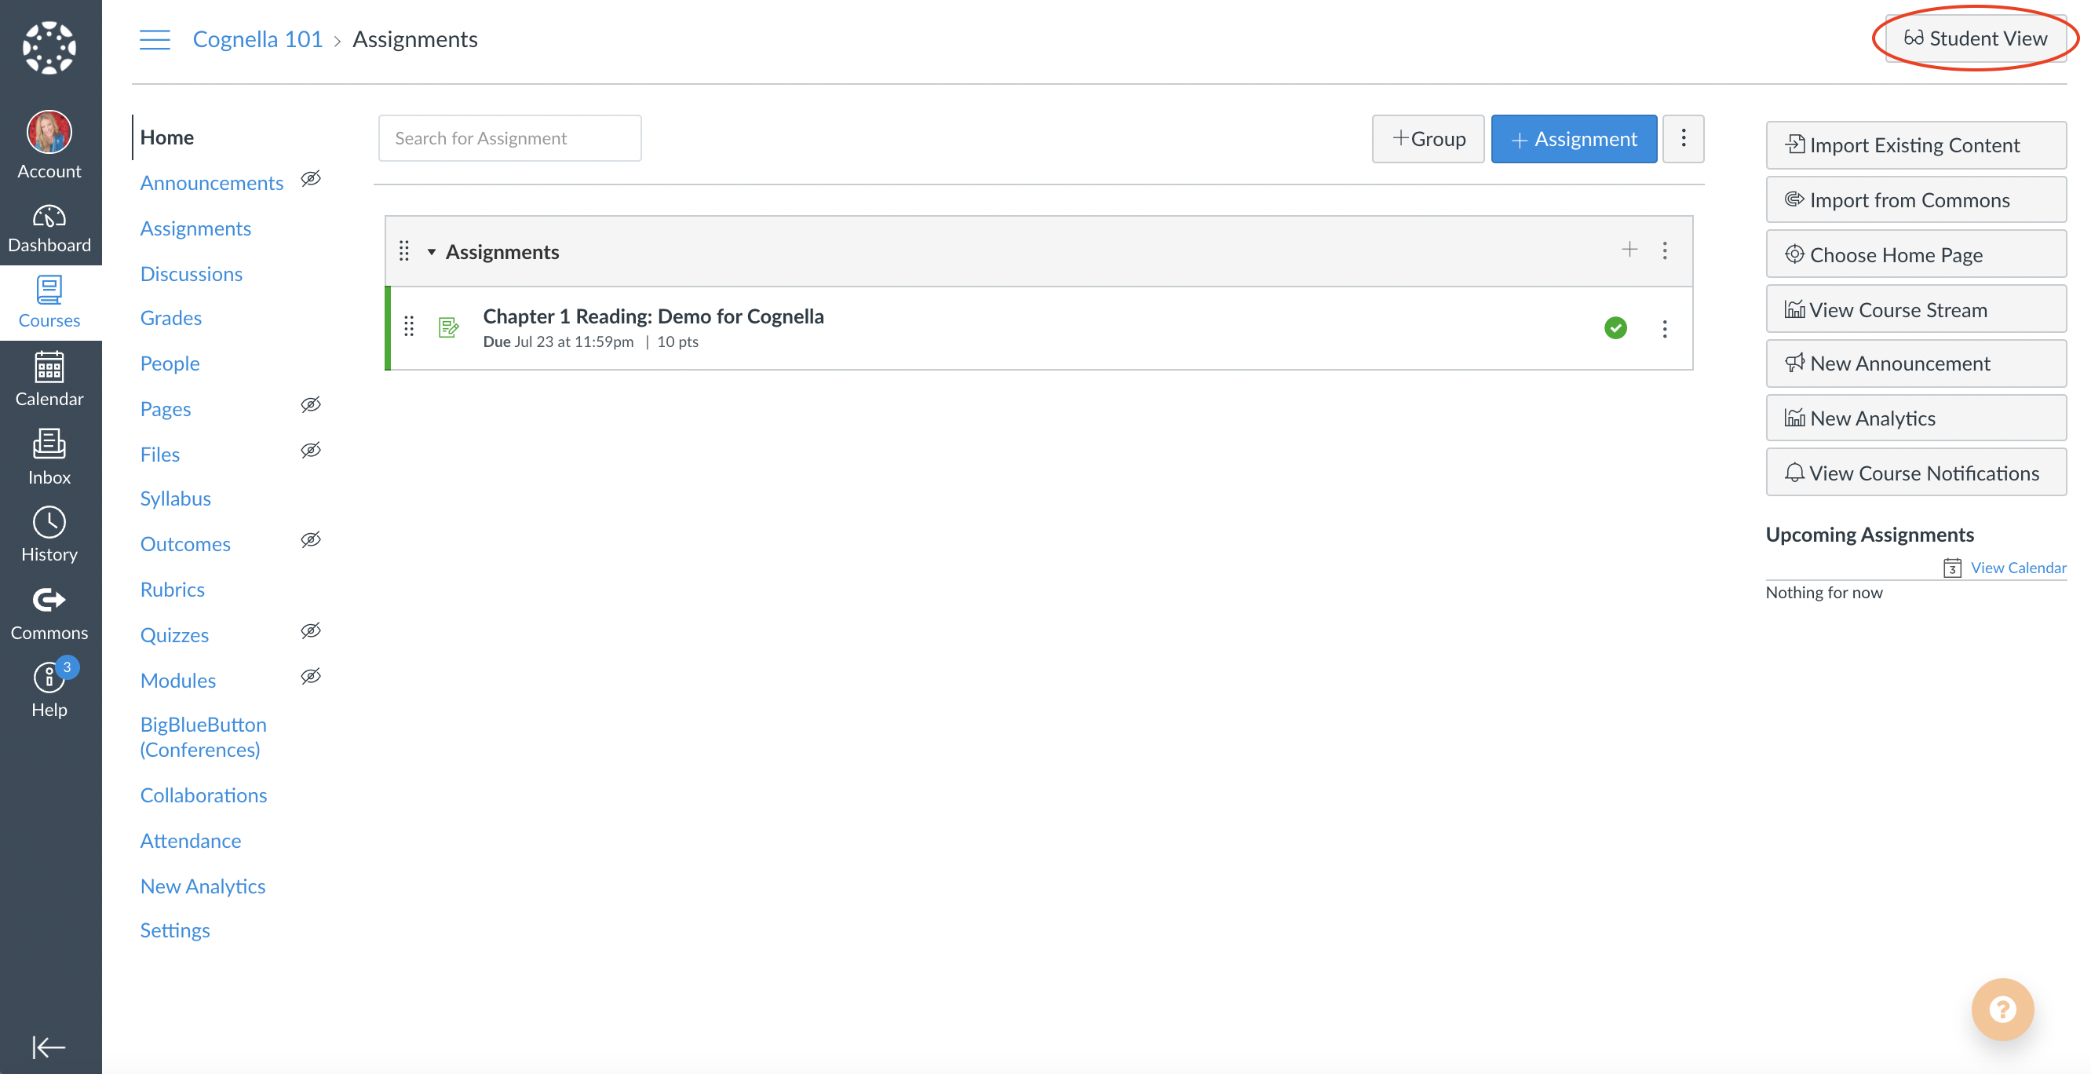Go to the Dashboard

[x=49, y=228]
